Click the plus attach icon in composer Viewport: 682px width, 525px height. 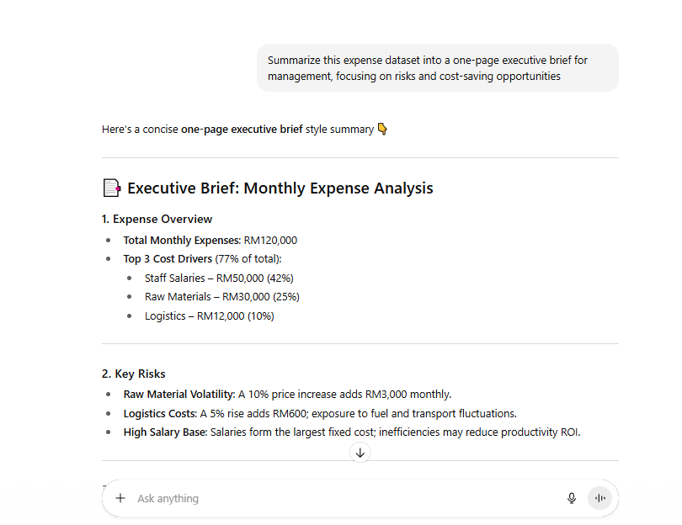click(120, 498)
